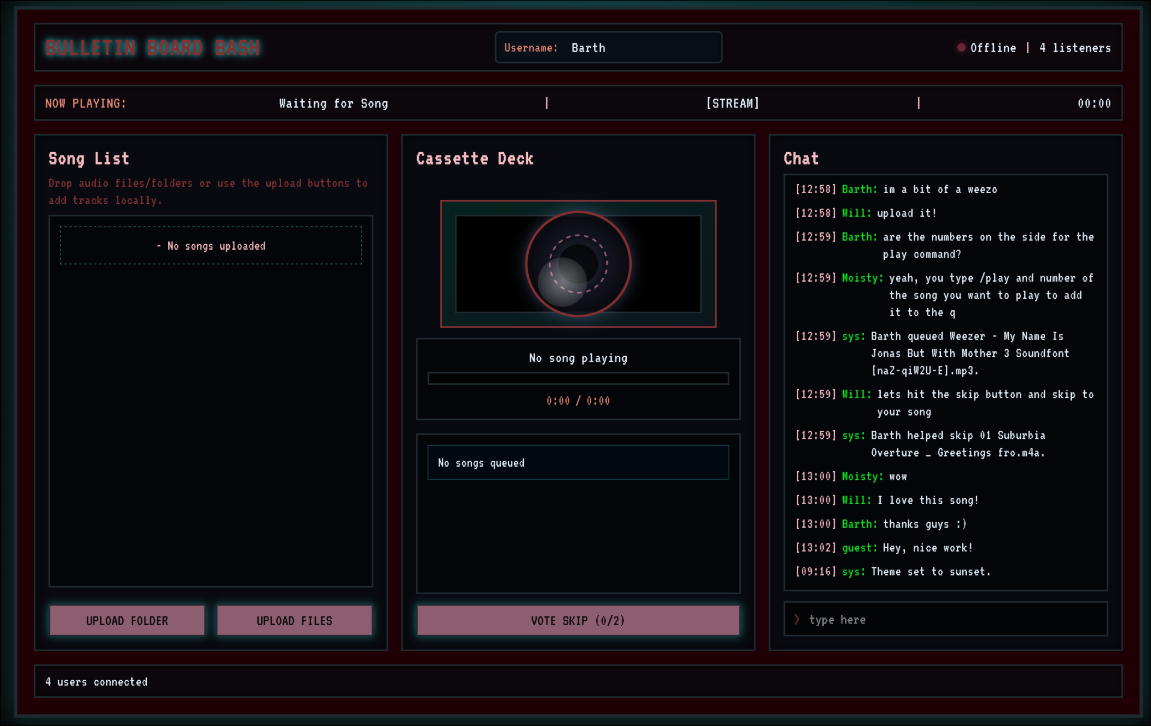Screen dimensions: 1151x726
Task: Click the '4 users connected' status bar
Action: [97, 681]
